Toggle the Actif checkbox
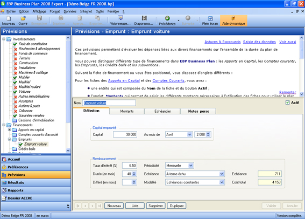This screenshot has height=219, width=305. pos(287,102)
